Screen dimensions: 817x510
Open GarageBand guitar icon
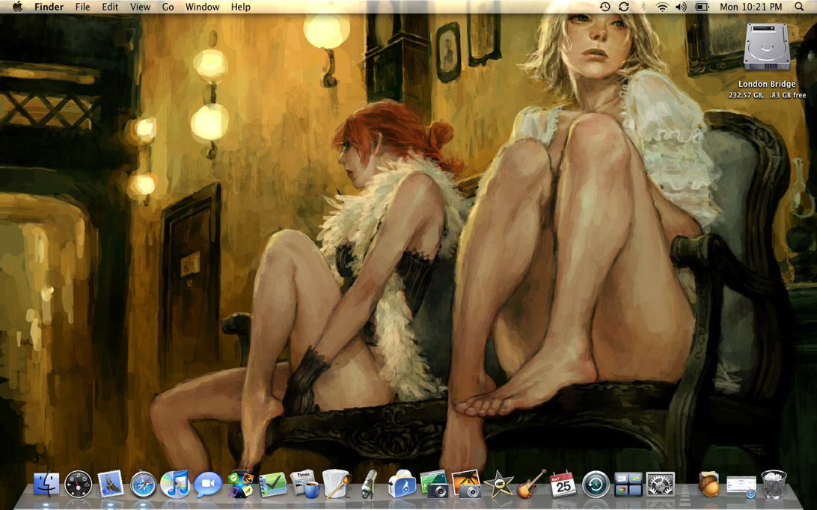click(x=531, y=484)
